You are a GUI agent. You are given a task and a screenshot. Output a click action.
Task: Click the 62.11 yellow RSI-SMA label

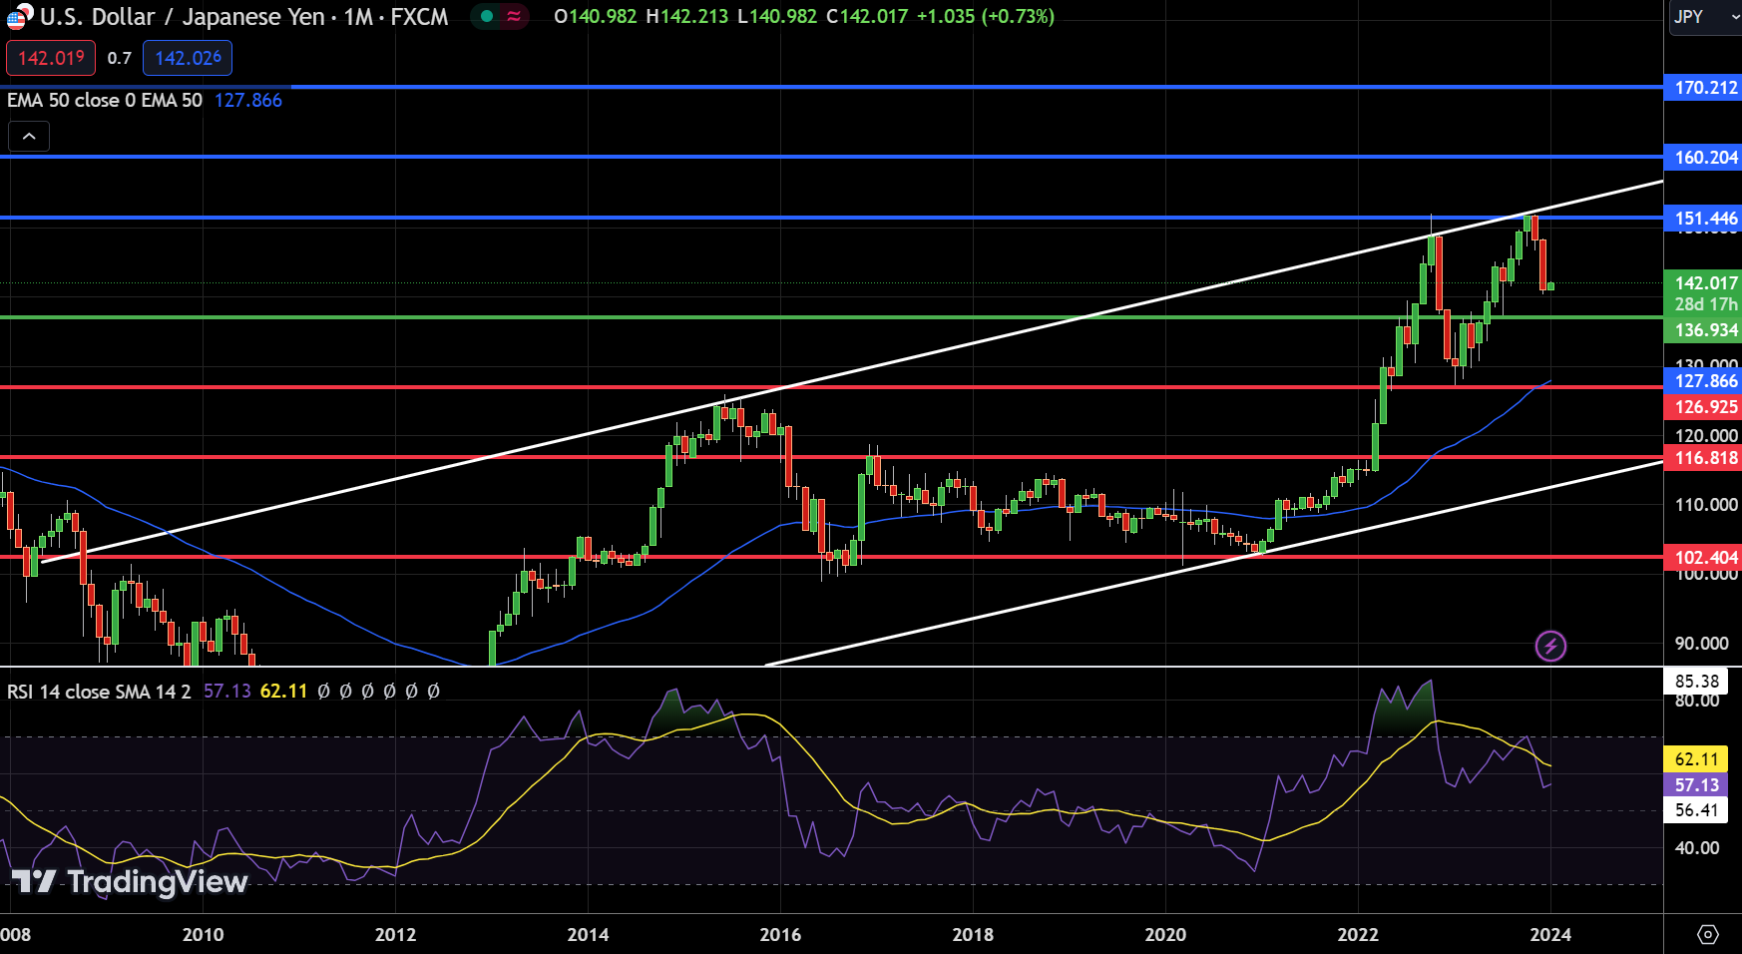[1696, 759]
